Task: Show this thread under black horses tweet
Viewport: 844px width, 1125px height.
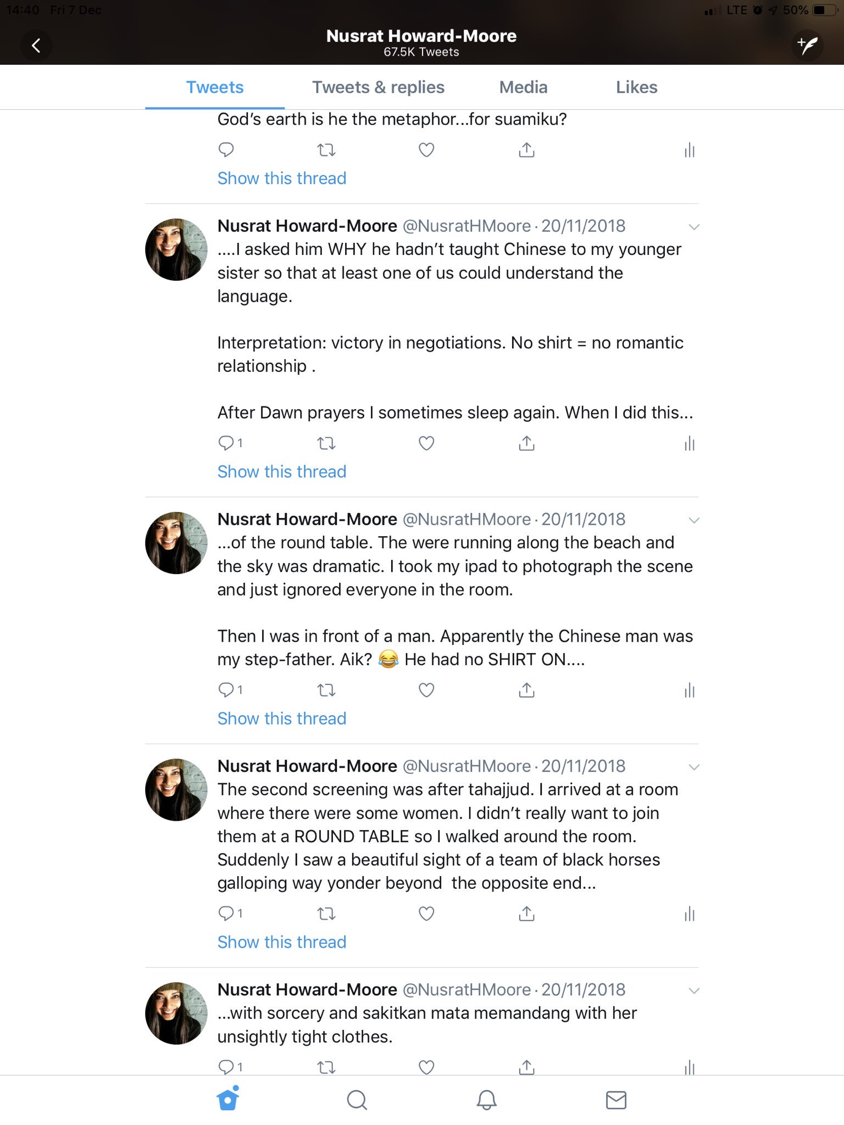Action: click(x=282, y=942)
